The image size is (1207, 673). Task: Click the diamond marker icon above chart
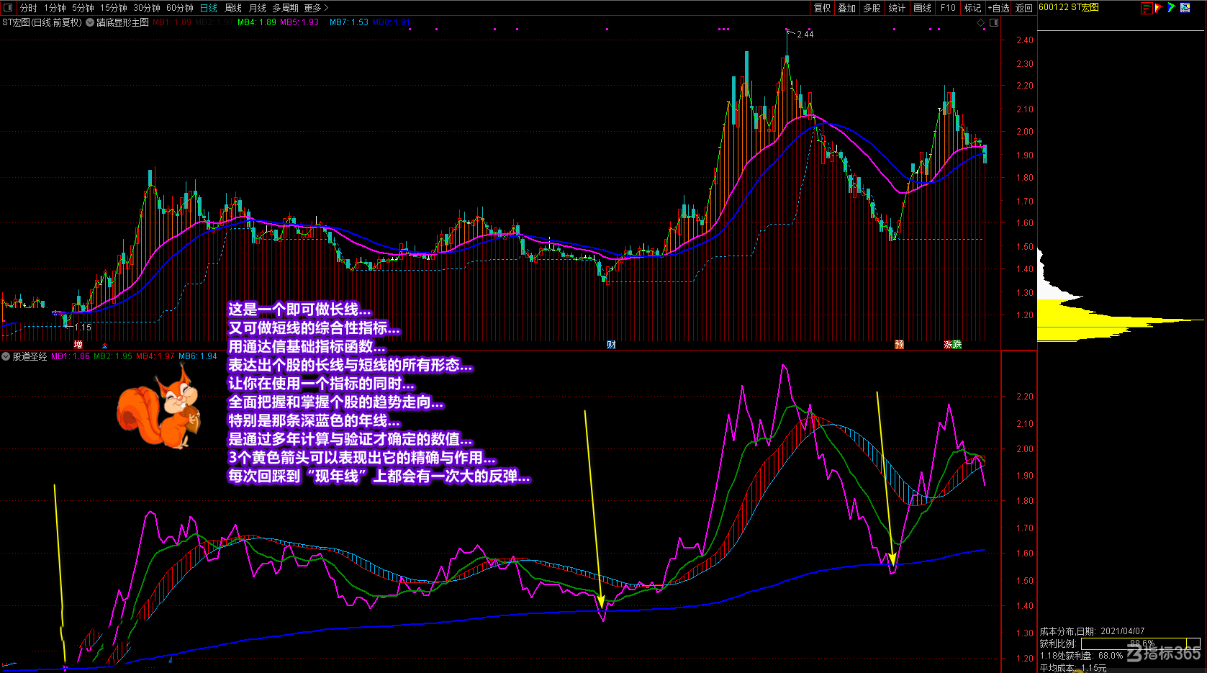coord(980,23)
